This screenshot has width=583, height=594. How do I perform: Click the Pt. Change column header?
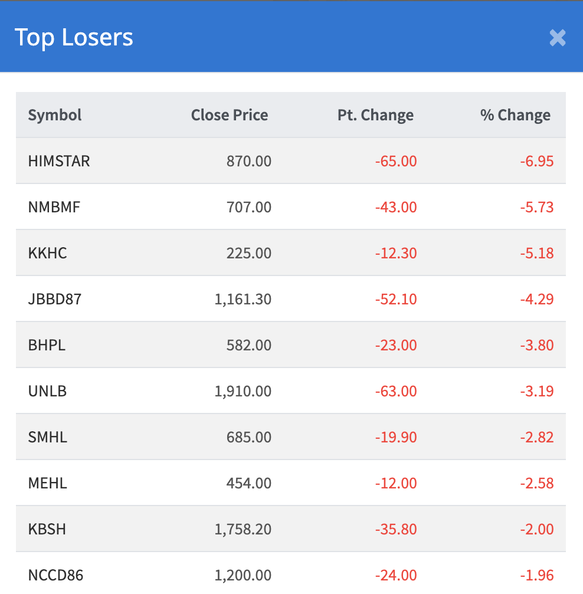pyautogui.click(x=375, y=115)
